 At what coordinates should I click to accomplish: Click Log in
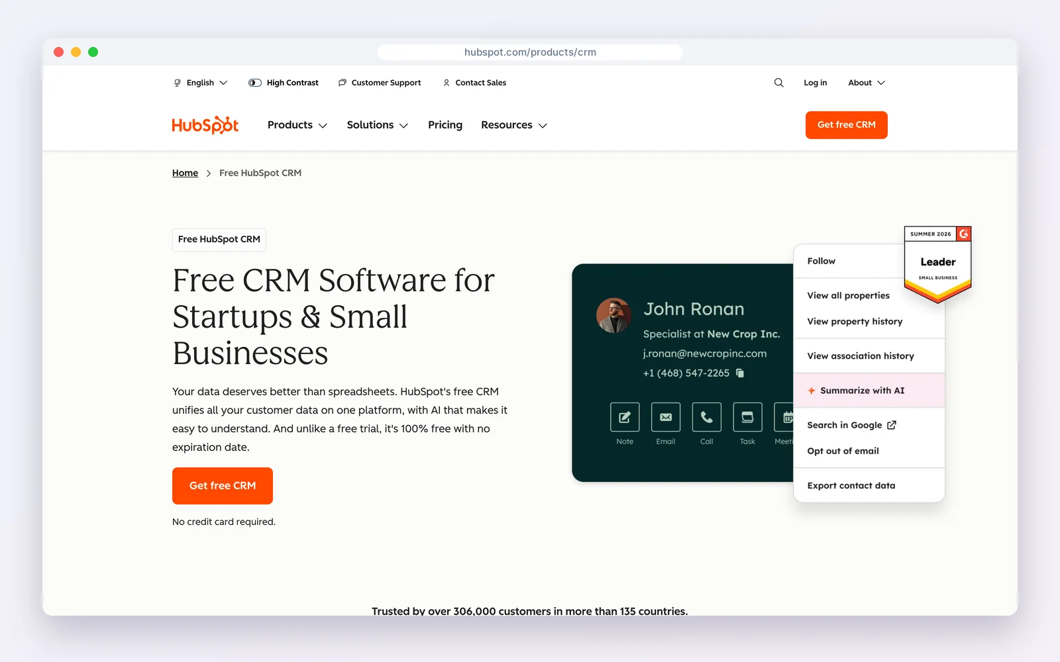point(816,83)
